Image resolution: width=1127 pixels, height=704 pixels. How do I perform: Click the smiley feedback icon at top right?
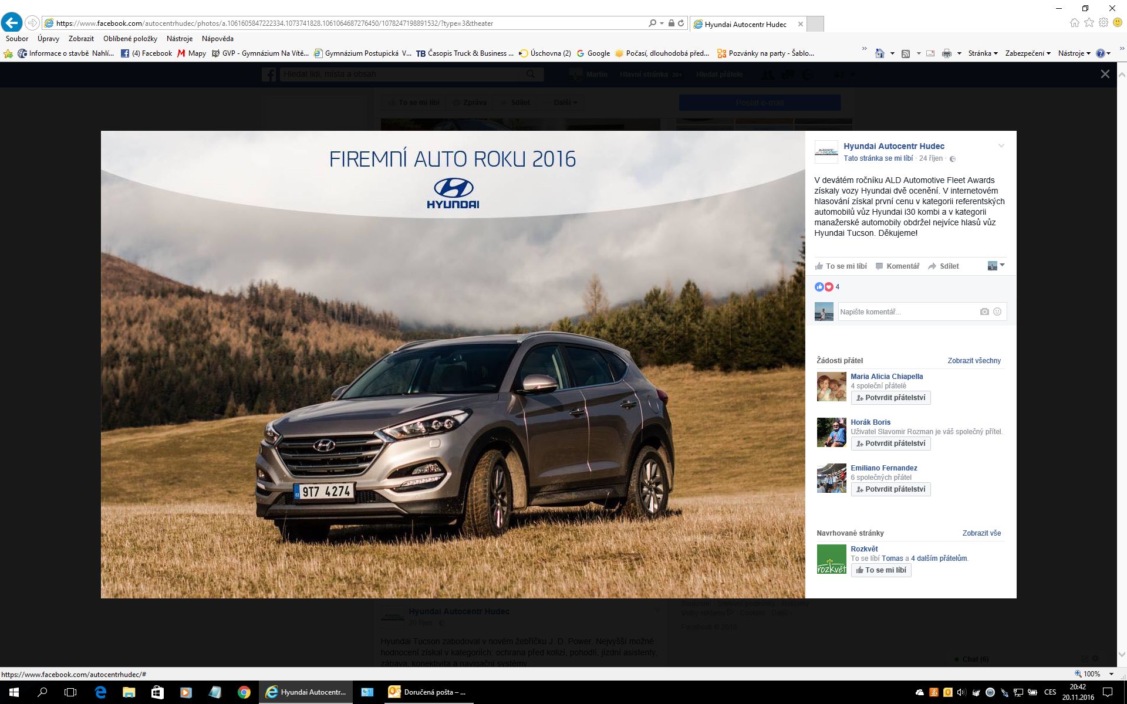[x=1118, y=23]
